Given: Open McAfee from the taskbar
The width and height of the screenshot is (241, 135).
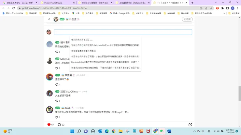Looking at the screenshot, I should coord(148,131).
